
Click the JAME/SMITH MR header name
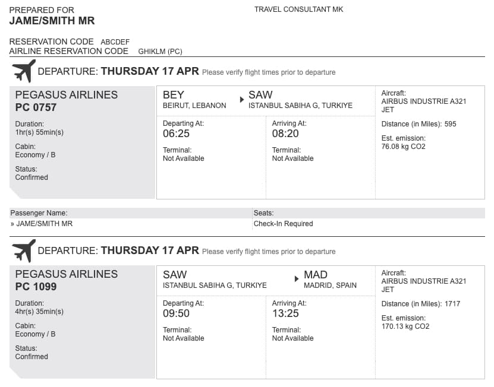tap(52, 21)
